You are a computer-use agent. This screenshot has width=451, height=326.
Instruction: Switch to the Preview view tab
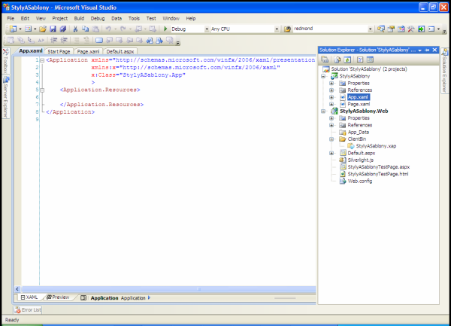58,297
